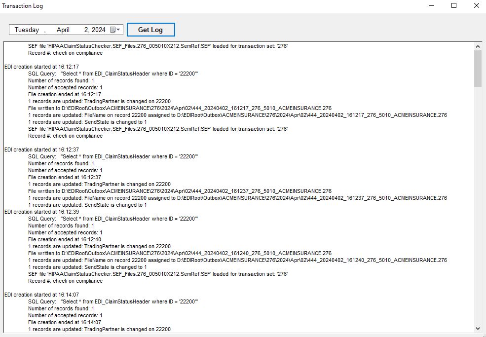Minimize the Transaction Log window
The width and height of the screenshot is (486, 337).
431,5
